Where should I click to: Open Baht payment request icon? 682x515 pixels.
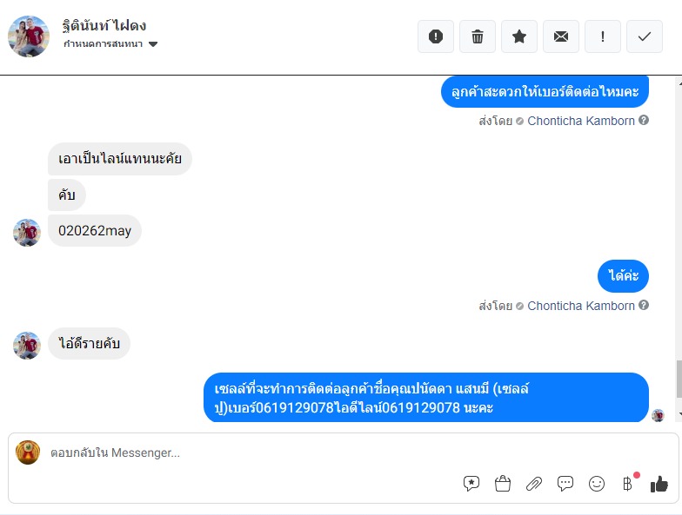point(627,483)
